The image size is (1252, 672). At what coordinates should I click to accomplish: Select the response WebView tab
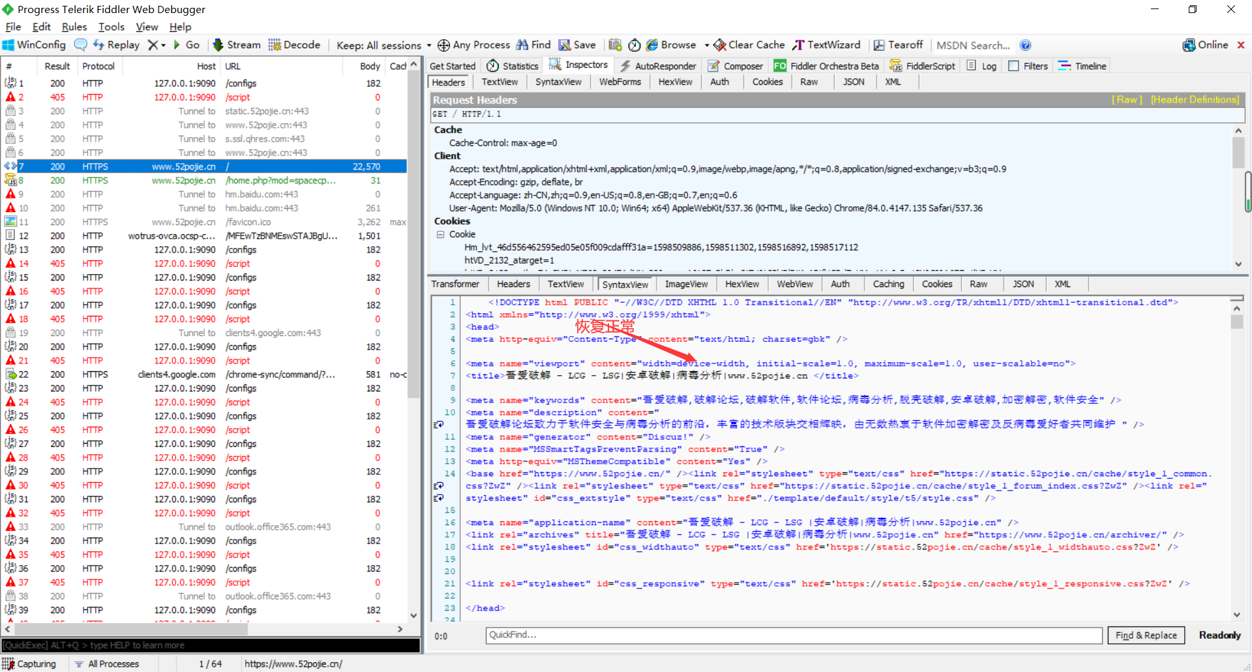[x=795, y=284]
